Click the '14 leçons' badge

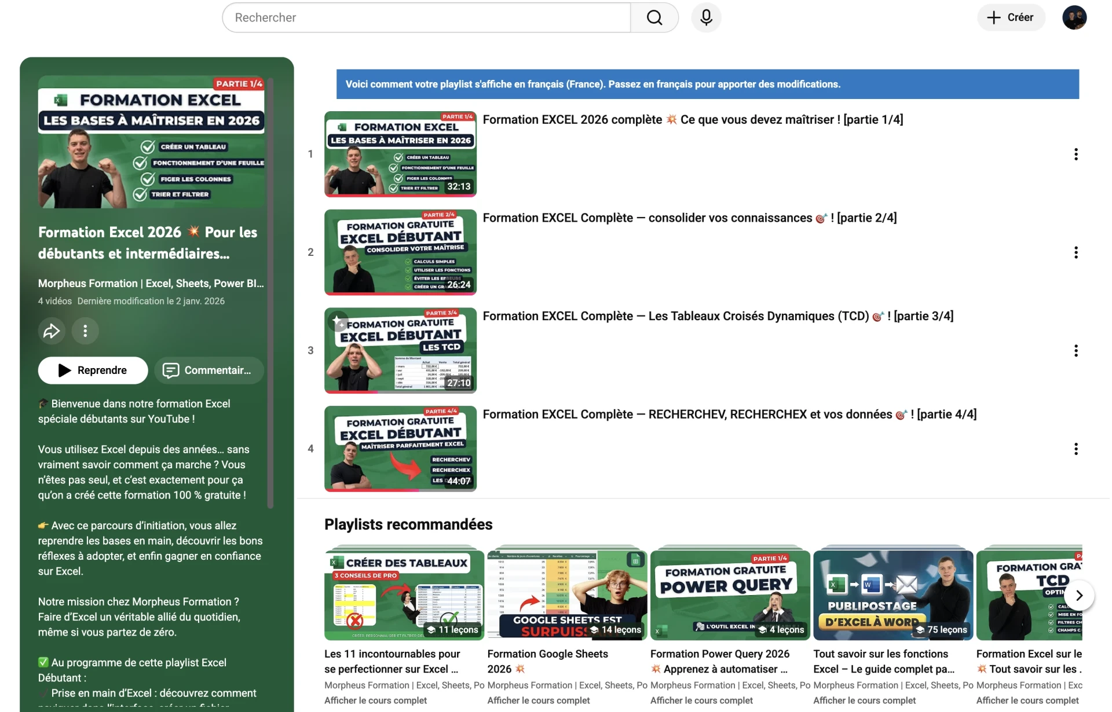click(x=616, y=630)
